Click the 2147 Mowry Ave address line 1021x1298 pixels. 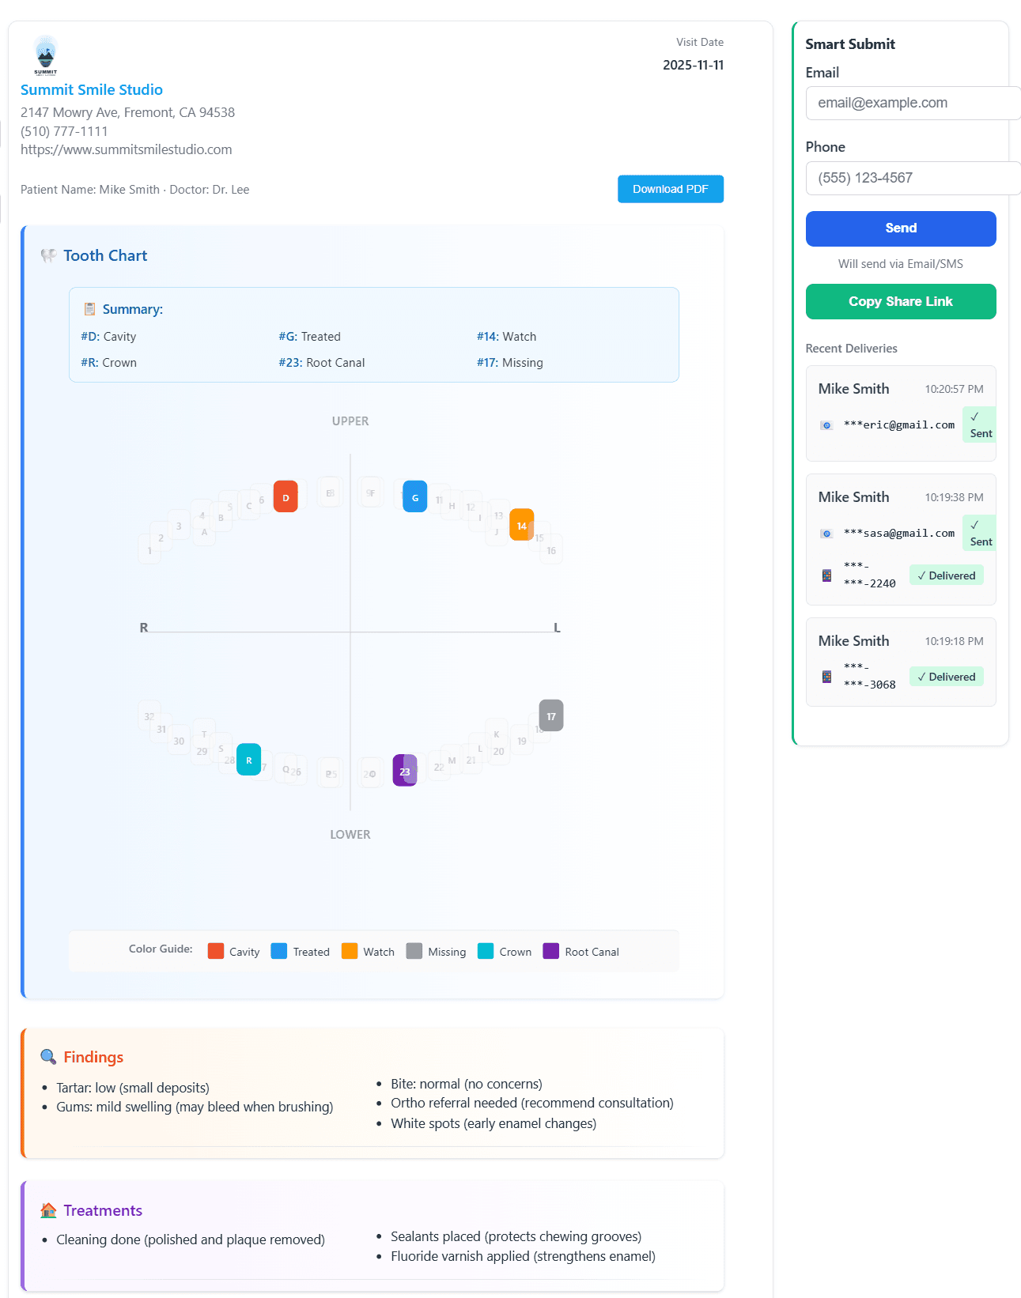tap(127, 112)
